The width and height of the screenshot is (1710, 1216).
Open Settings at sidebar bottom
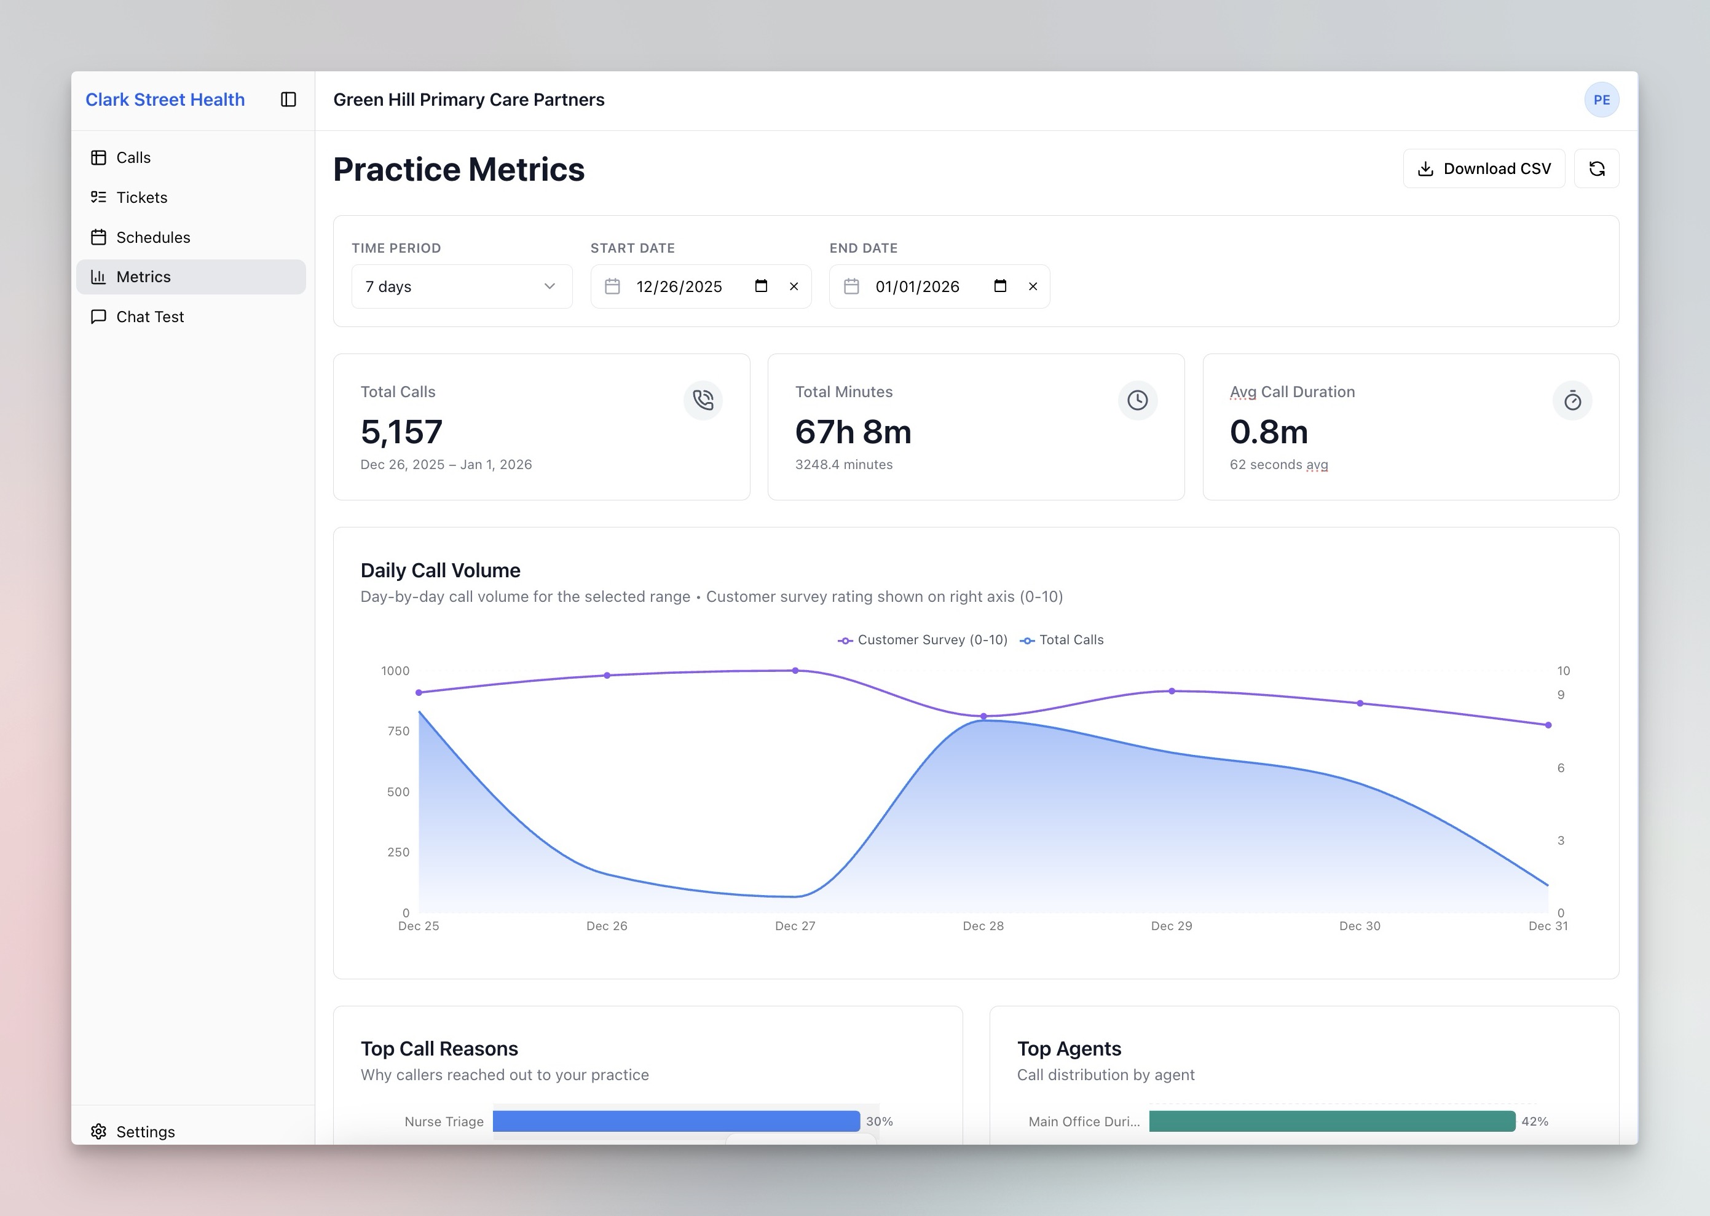point(145,1131)
